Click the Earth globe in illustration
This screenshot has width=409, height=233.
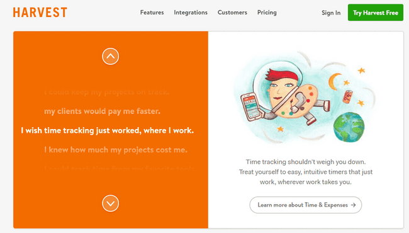349,127
